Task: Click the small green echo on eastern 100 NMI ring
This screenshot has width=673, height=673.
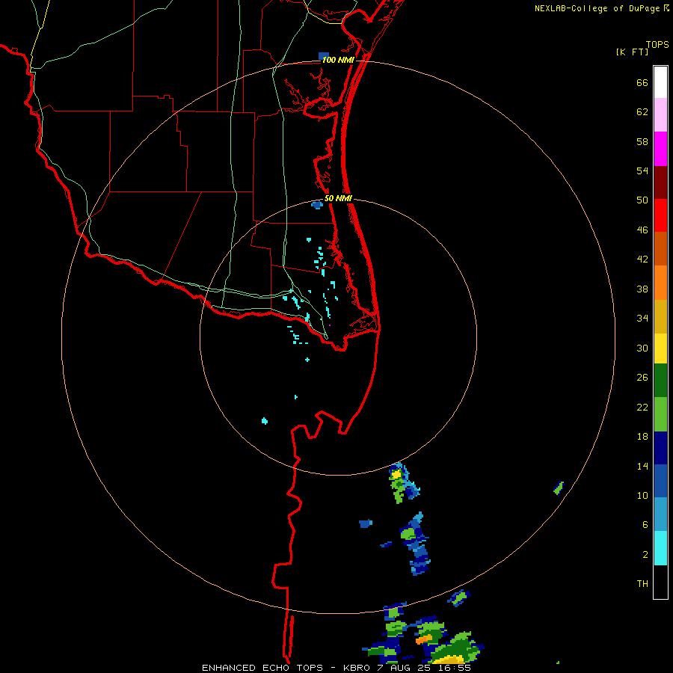Action: point(559,488)
